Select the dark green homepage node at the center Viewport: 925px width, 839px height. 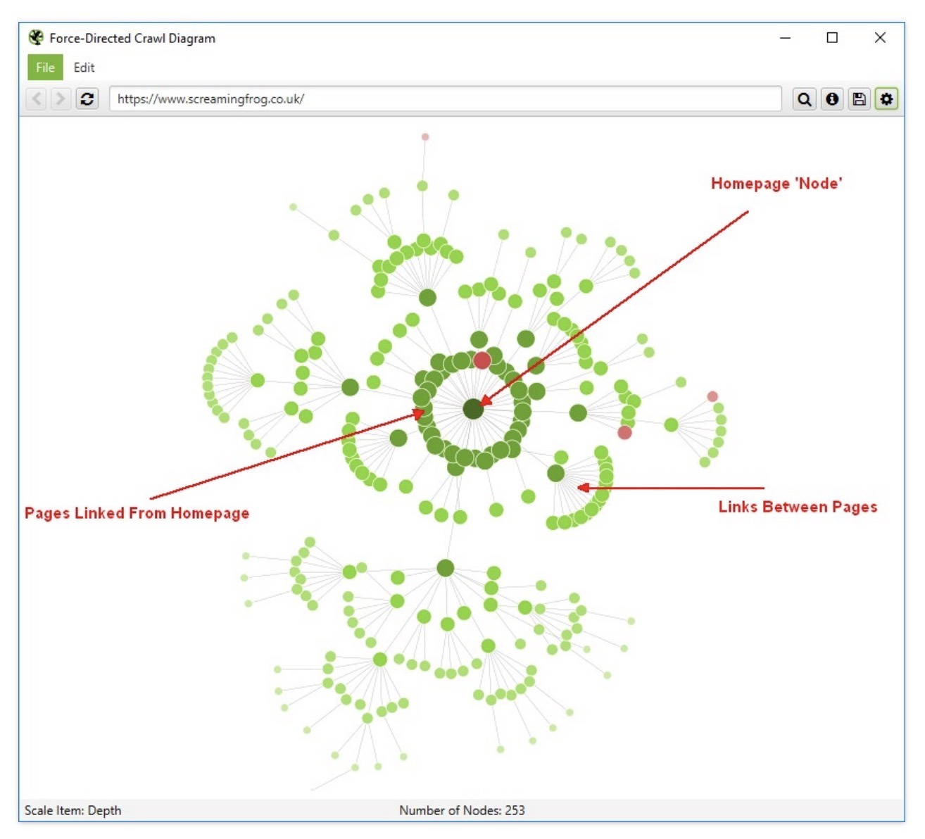pos(473,407)
